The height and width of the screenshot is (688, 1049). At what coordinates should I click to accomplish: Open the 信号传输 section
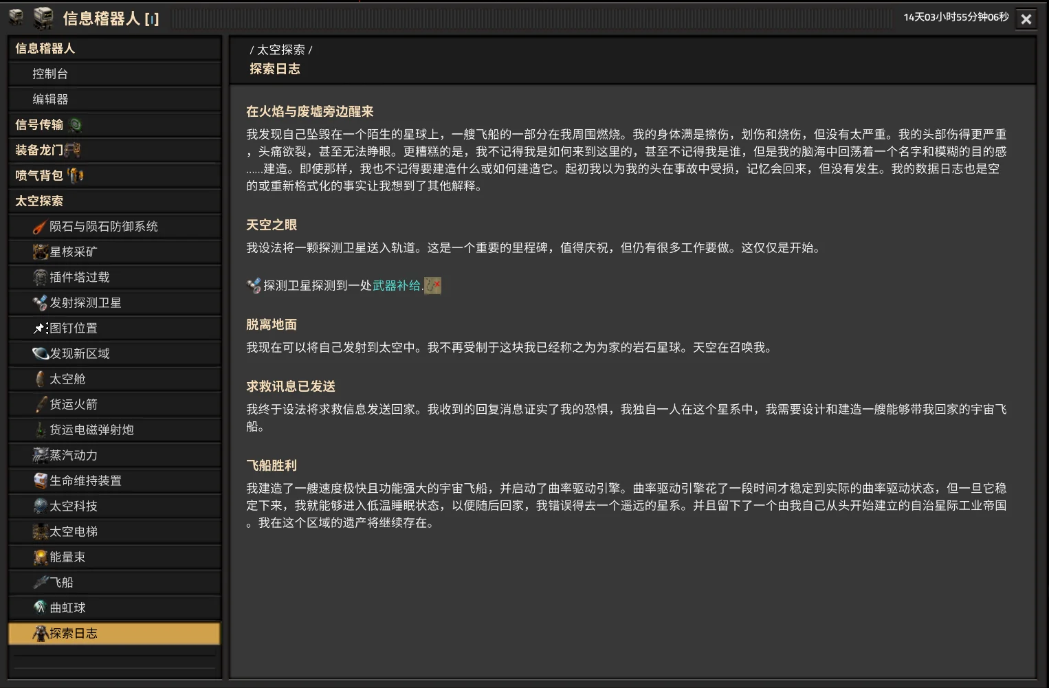(x=115, y=125)
